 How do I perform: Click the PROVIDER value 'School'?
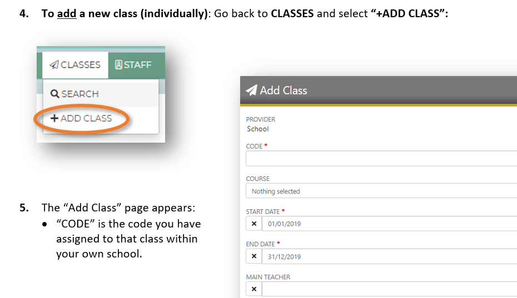coord(257,129)
